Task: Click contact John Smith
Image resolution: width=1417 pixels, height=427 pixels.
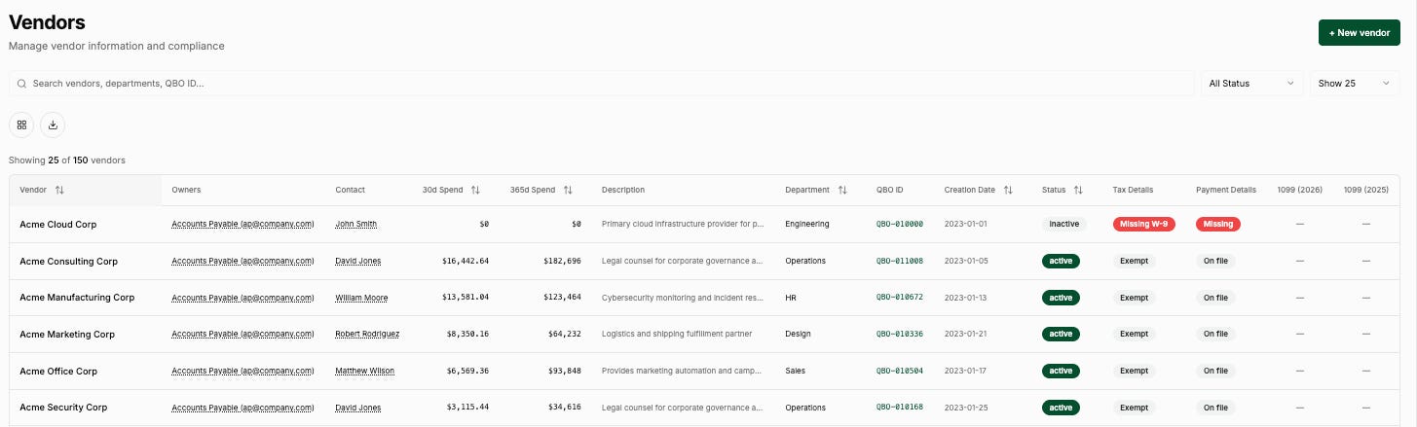Action: 355,224
